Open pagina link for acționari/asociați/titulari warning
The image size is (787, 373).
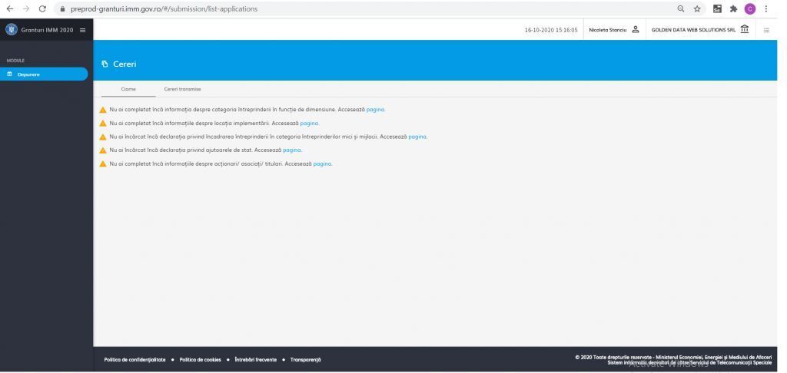322,163
